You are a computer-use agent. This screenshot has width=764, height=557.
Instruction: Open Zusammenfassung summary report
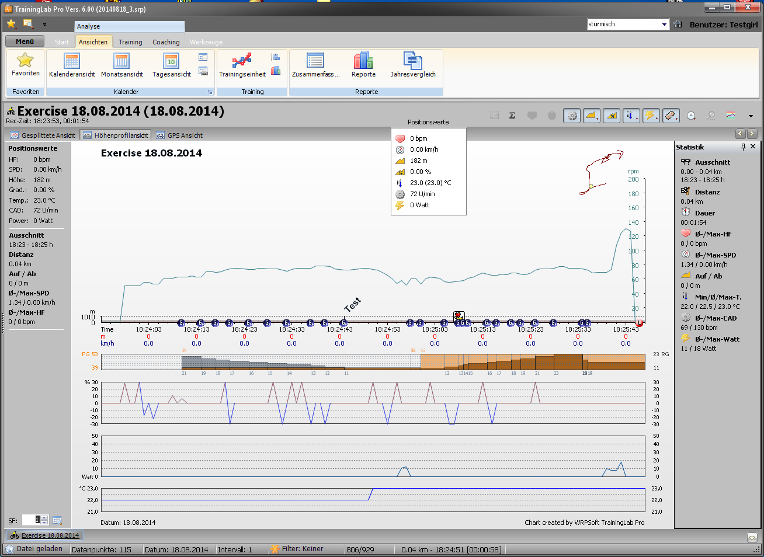click(x=315, y=65)
